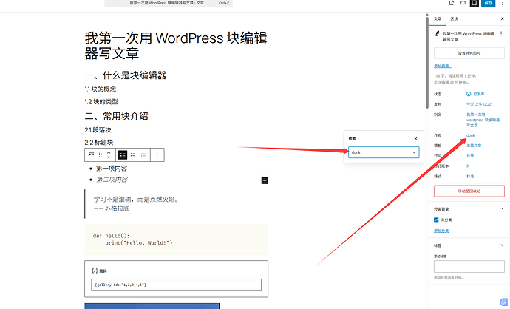Open the author dropdown showing donk

(x=384, y=152)
